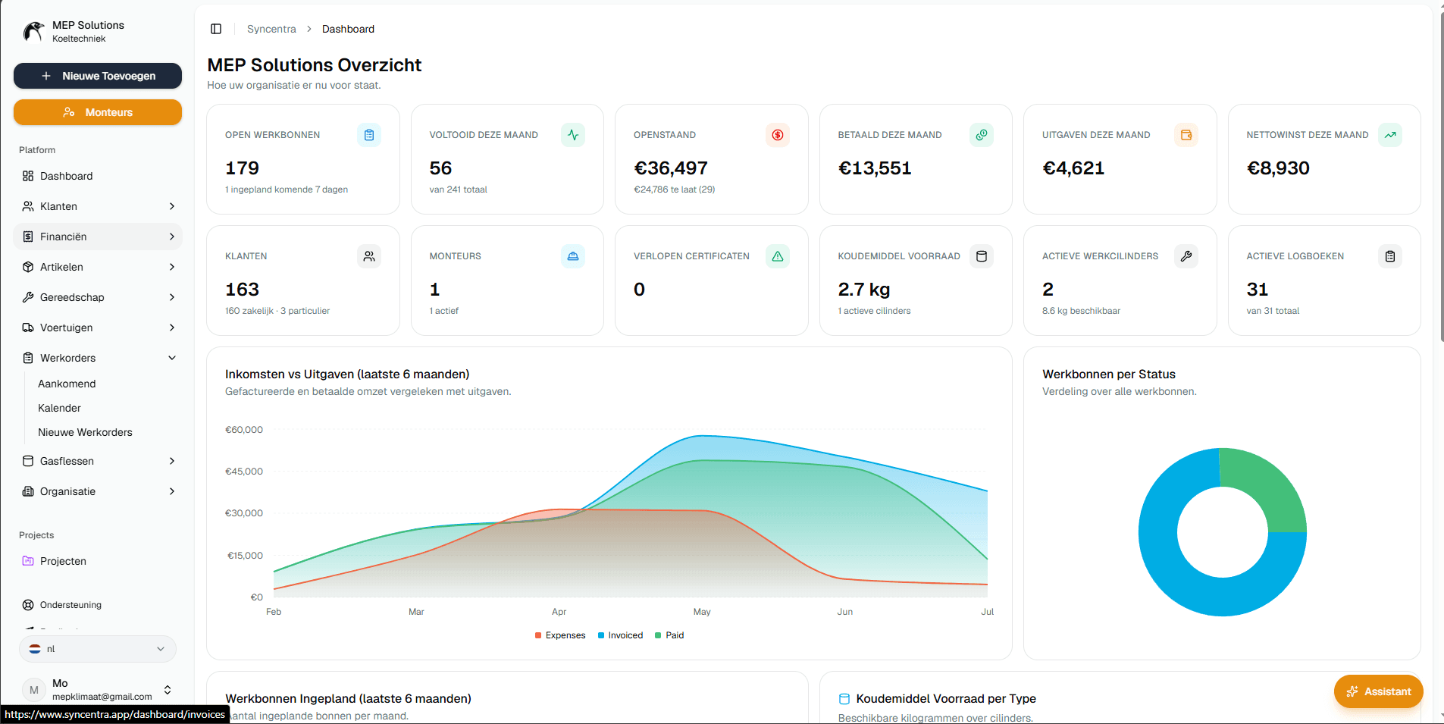Open the Assistant chat button
Screen dimensions: 1444x724
pos(1378,691)
